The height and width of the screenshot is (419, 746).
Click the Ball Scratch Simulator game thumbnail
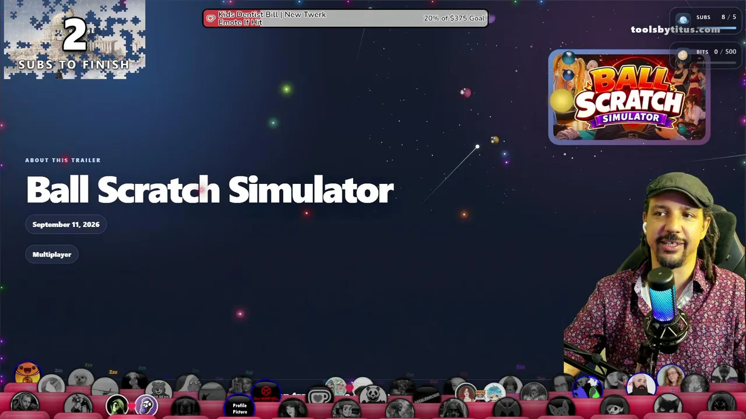coord(629,97)
